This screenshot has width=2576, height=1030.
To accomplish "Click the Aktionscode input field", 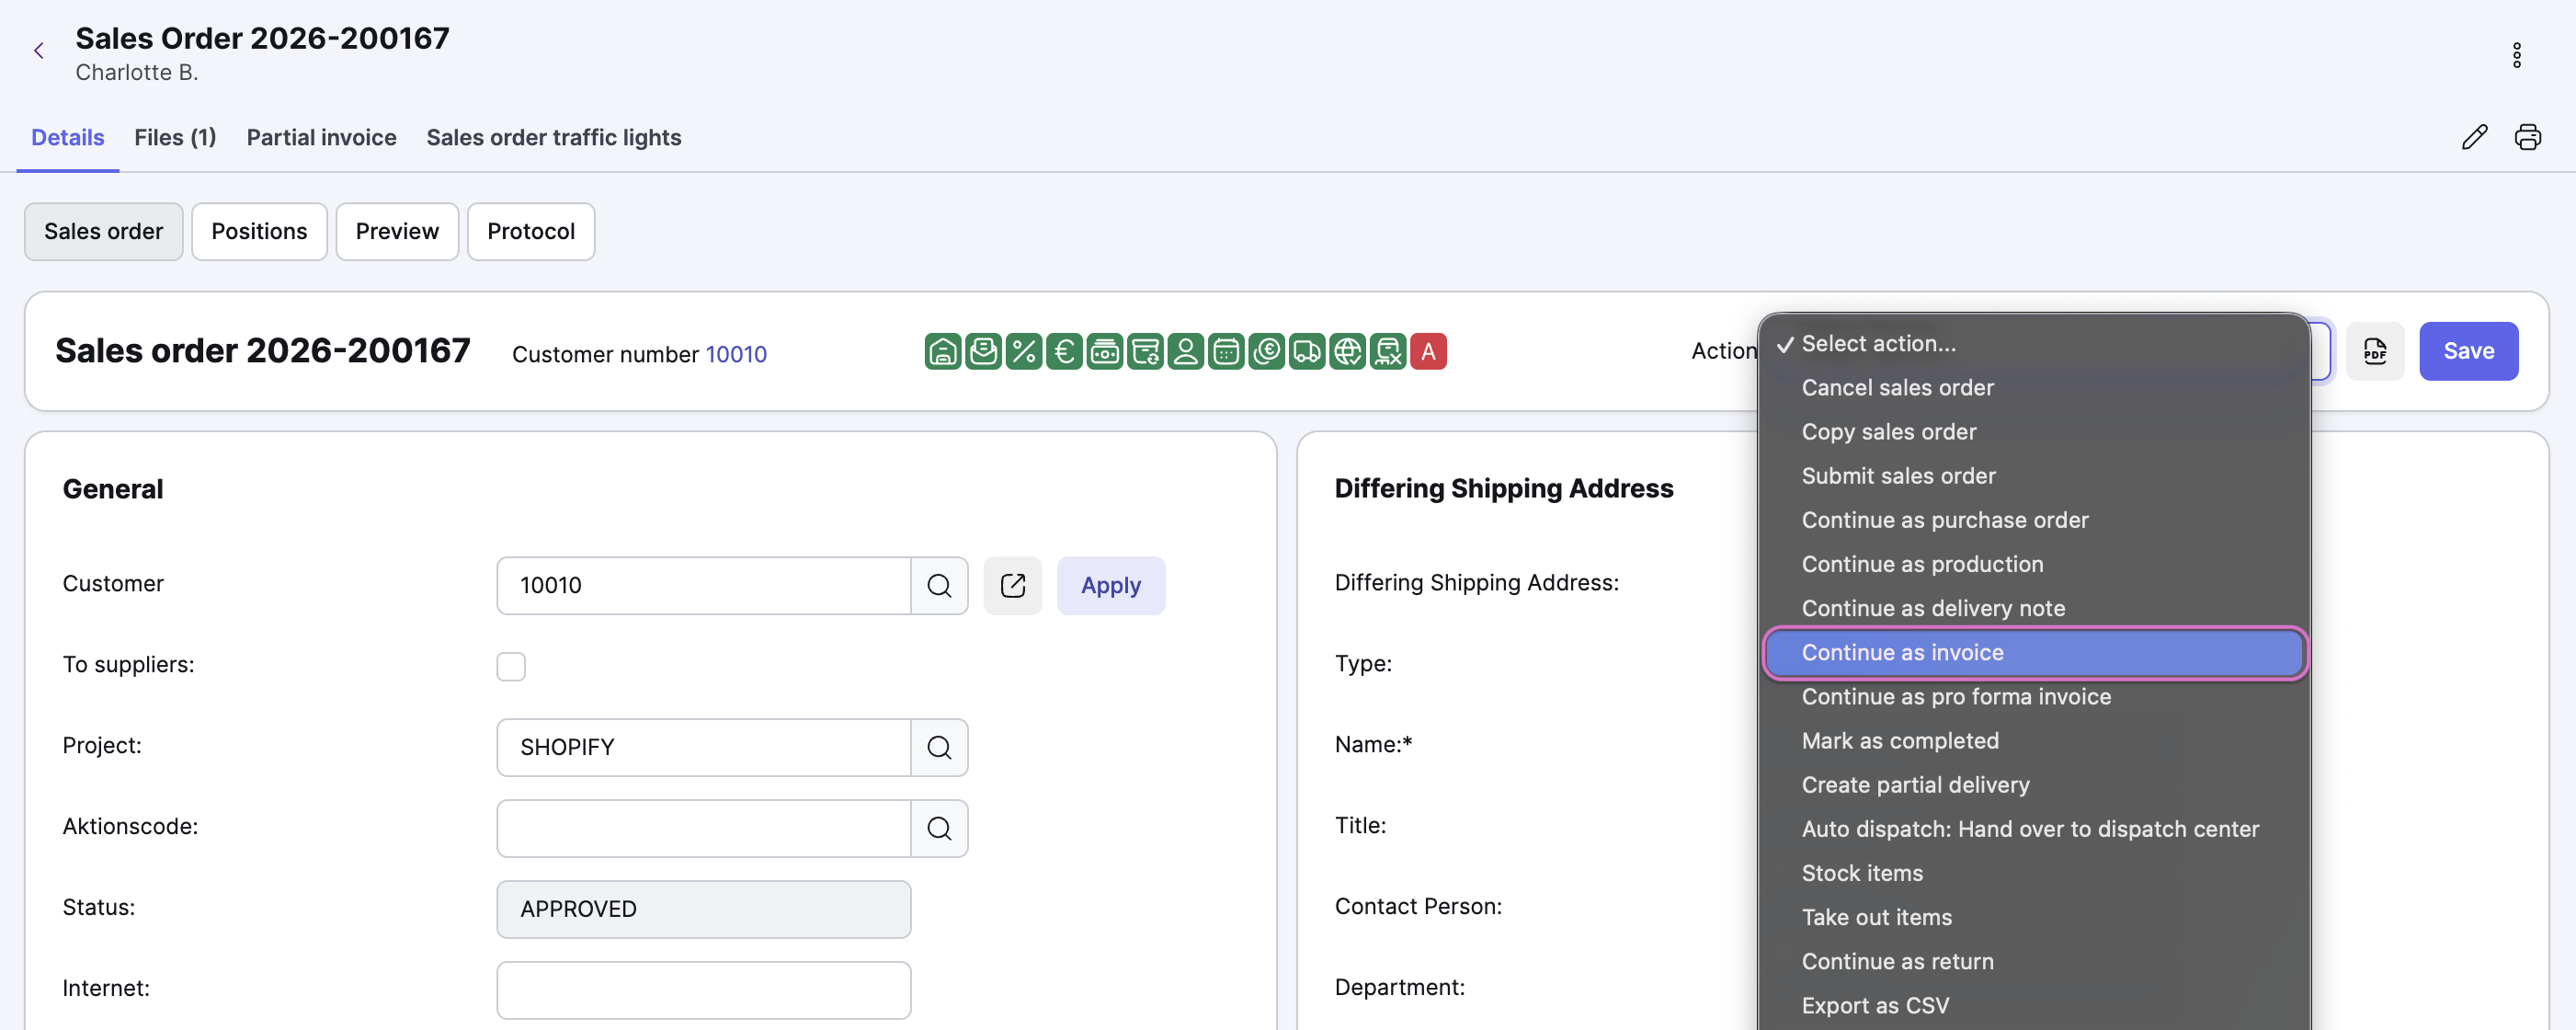I will click(x=704, y=828).
